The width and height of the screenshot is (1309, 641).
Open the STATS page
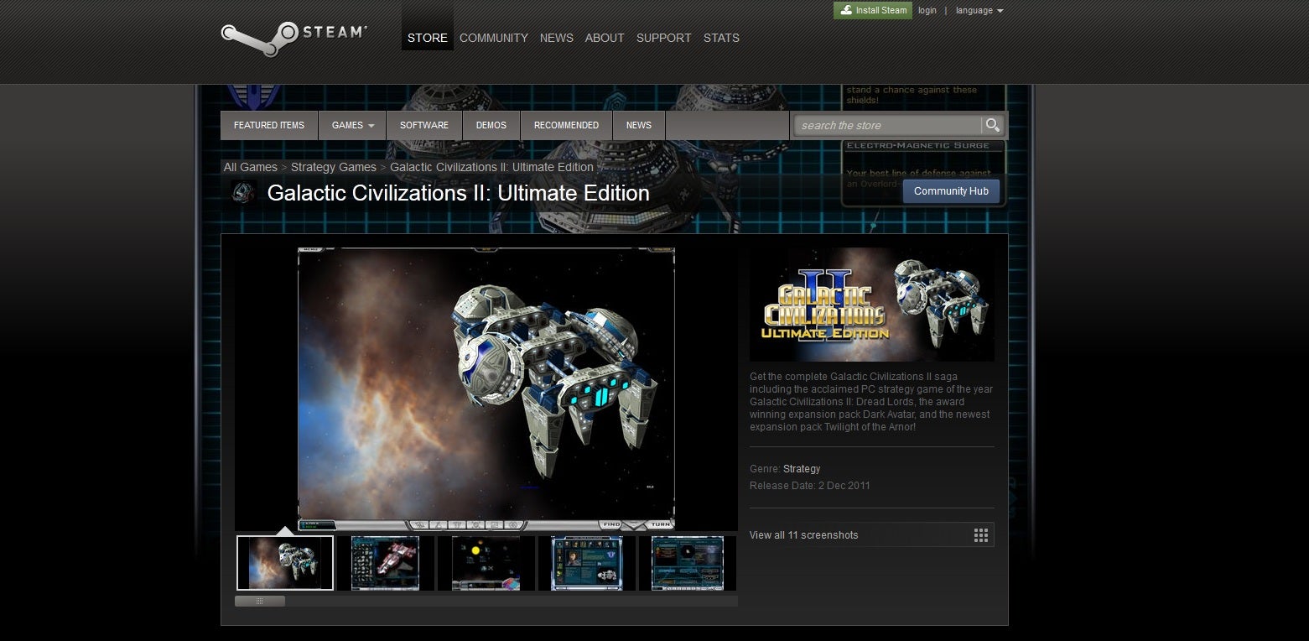pos(721,38)
